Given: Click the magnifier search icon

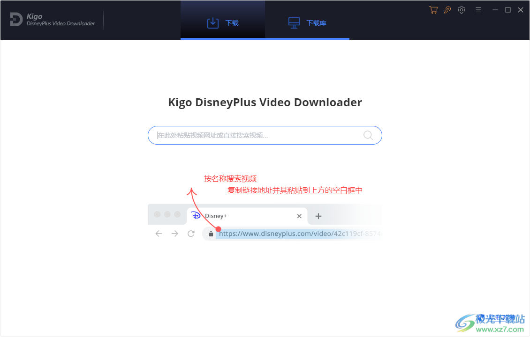Looking at the screenshot, I should tap(368, 135).
